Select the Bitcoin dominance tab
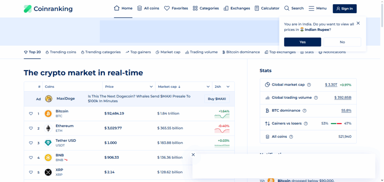Image resolution: width=384 pixels, height=182 pixels. tap(241, 52)
